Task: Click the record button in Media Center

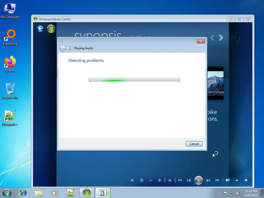Action: pos(132,180)
